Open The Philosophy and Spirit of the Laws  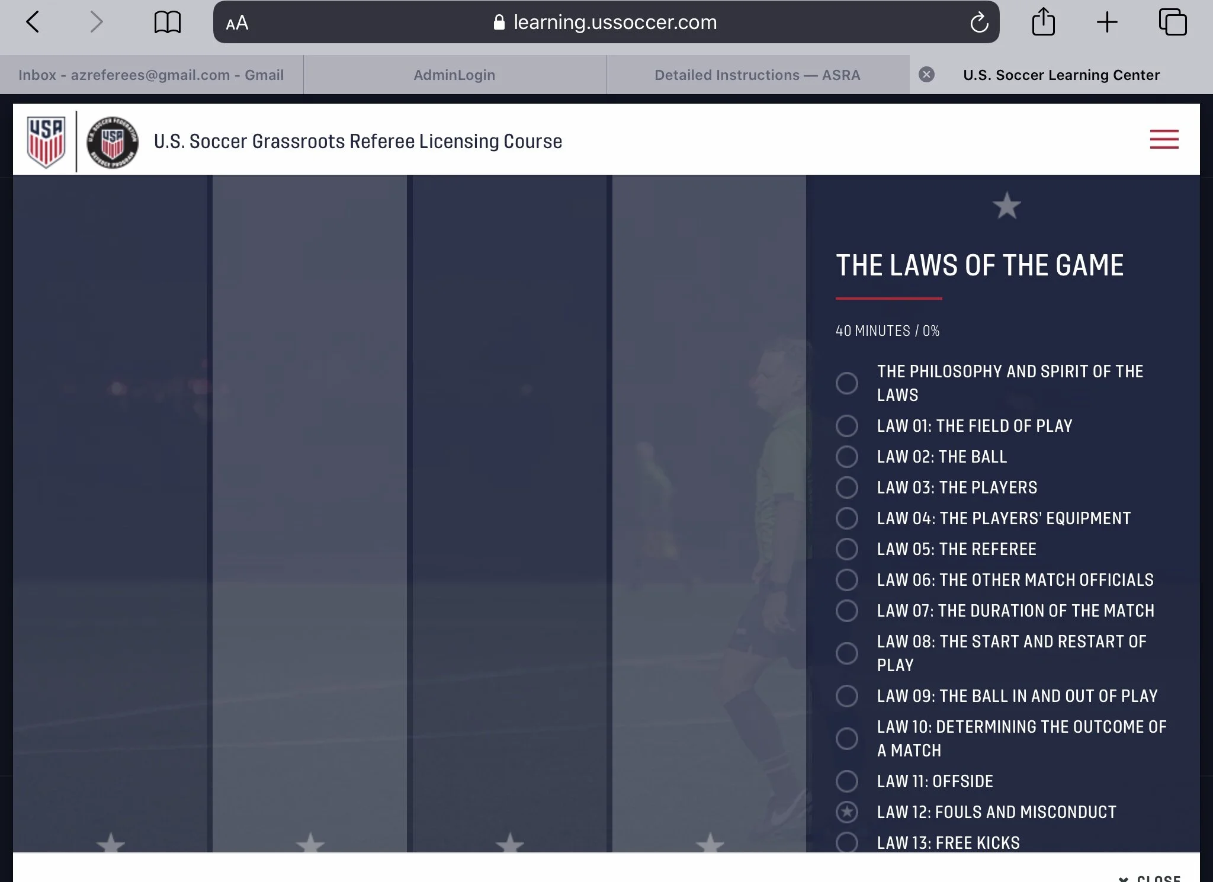(x=1010, y=383)
